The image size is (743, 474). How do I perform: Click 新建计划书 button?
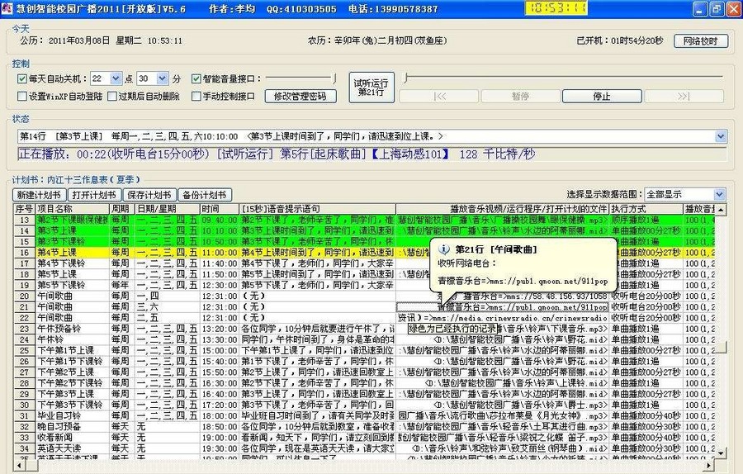(x=39, y=195)
